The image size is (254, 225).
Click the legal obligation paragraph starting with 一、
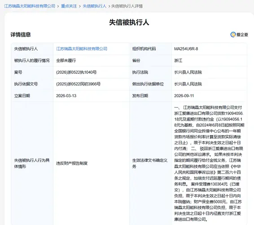(209, 163)
